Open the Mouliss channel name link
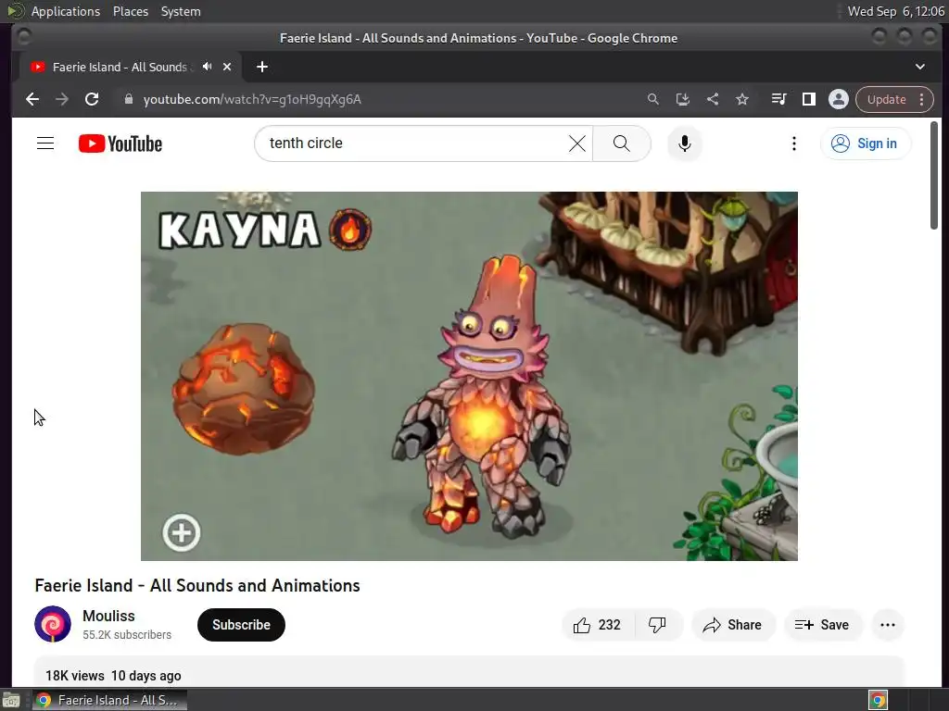949x711 pixels. pos(109,616)
